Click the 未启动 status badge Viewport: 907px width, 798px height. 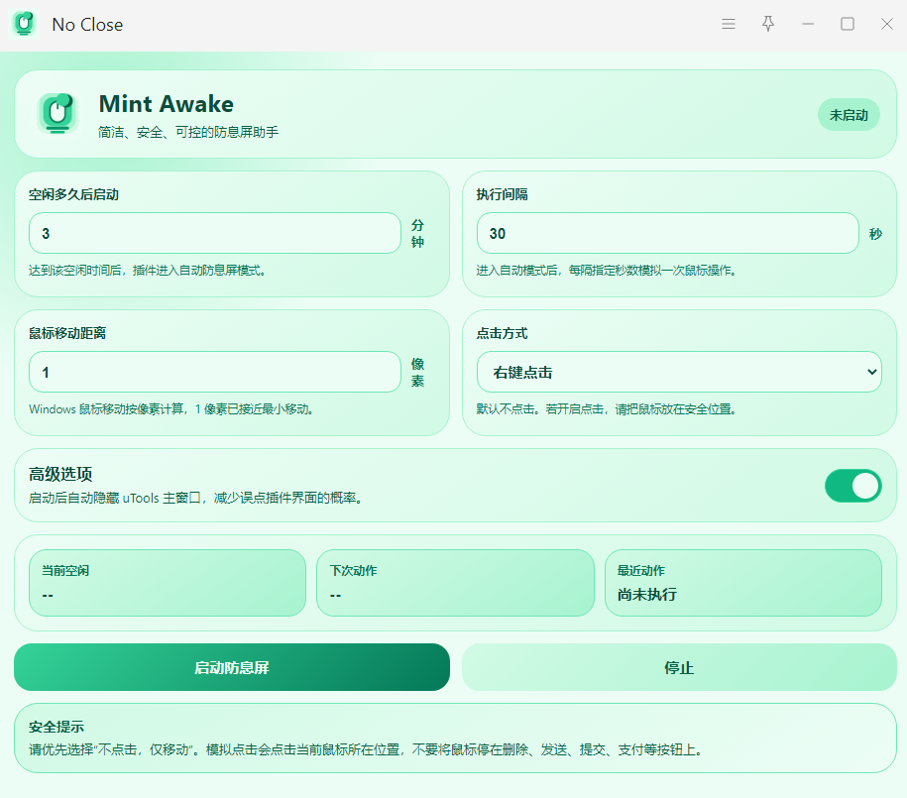pyautogui.click(x=849, y=115)
